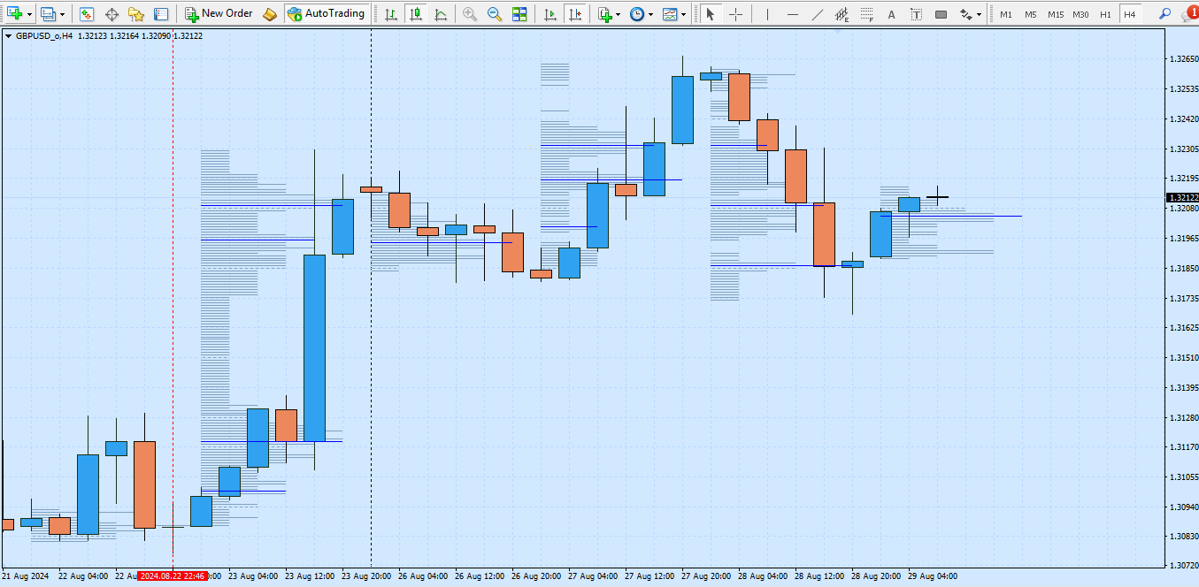The width and height of the screenshot is (1199, 587).
Task: Switch to the M15 timeframe
Action: [x=1056, y=14]
